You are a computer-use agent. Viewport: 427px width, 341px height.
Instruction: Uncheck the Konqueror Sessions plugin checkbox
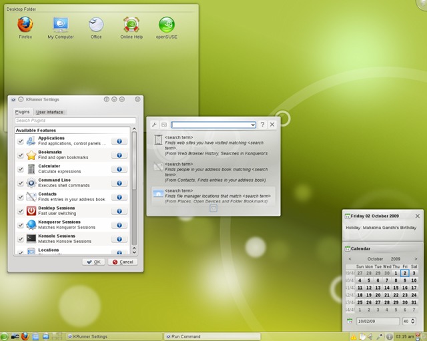point(21,225)
